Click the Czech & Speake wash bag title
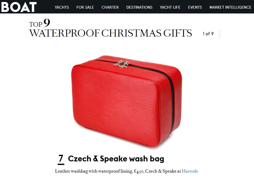 pyautogui.click(x=116, y=159)
